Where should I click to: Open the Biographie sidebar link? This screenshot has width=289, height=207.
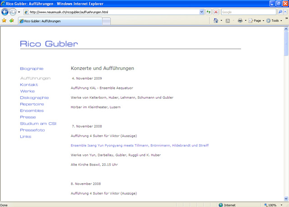(x=32, y=69)
